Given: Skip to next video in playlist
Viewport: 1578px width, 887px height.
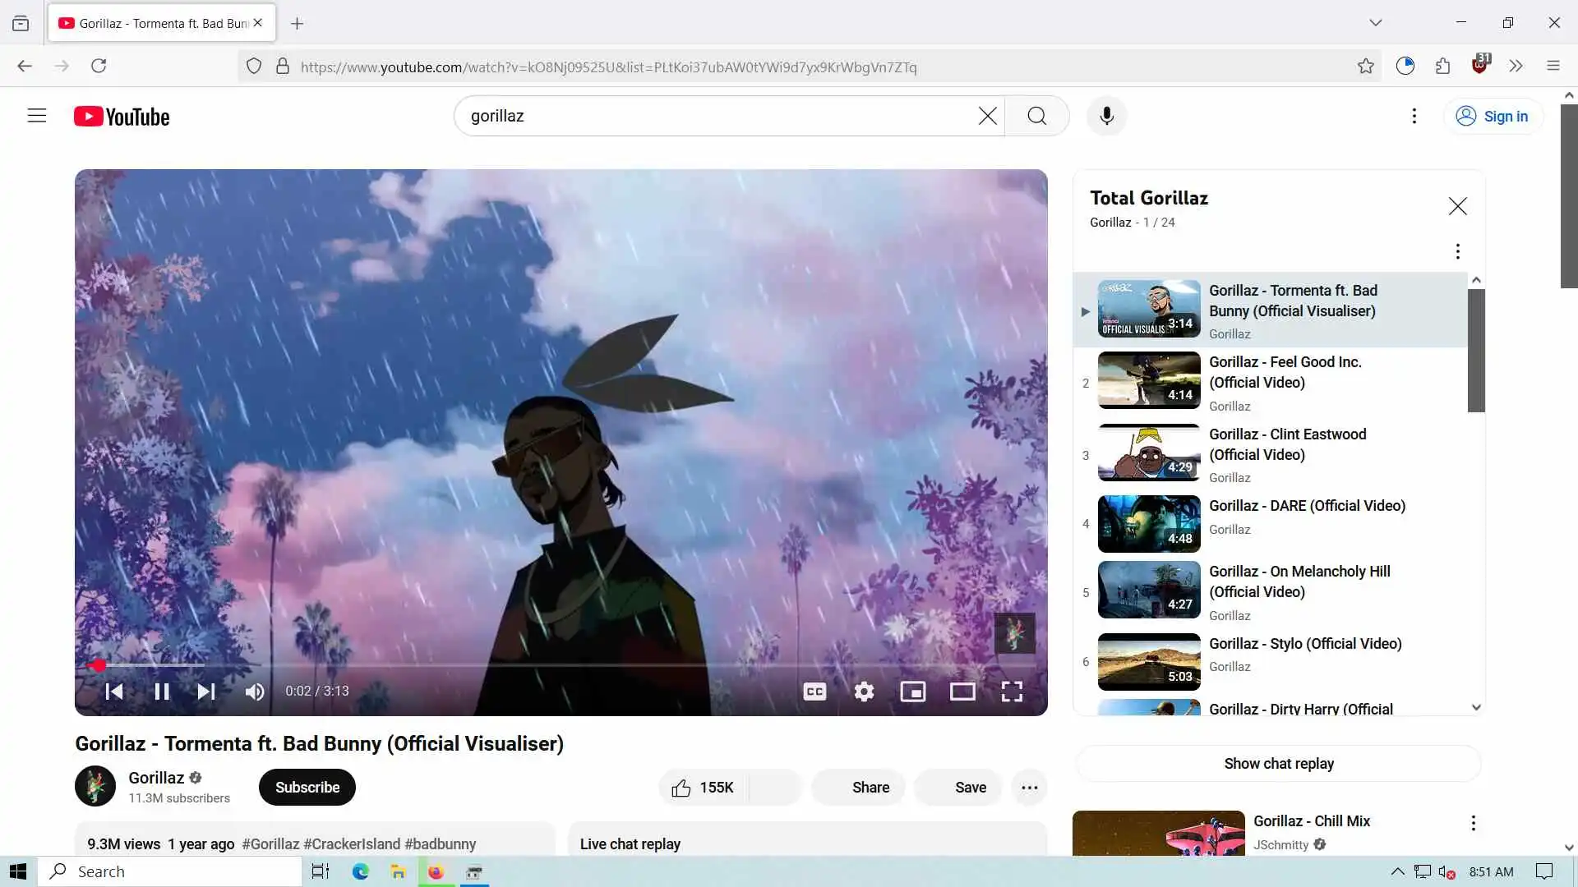Looking at the screenshot, I should pos(206,692).
